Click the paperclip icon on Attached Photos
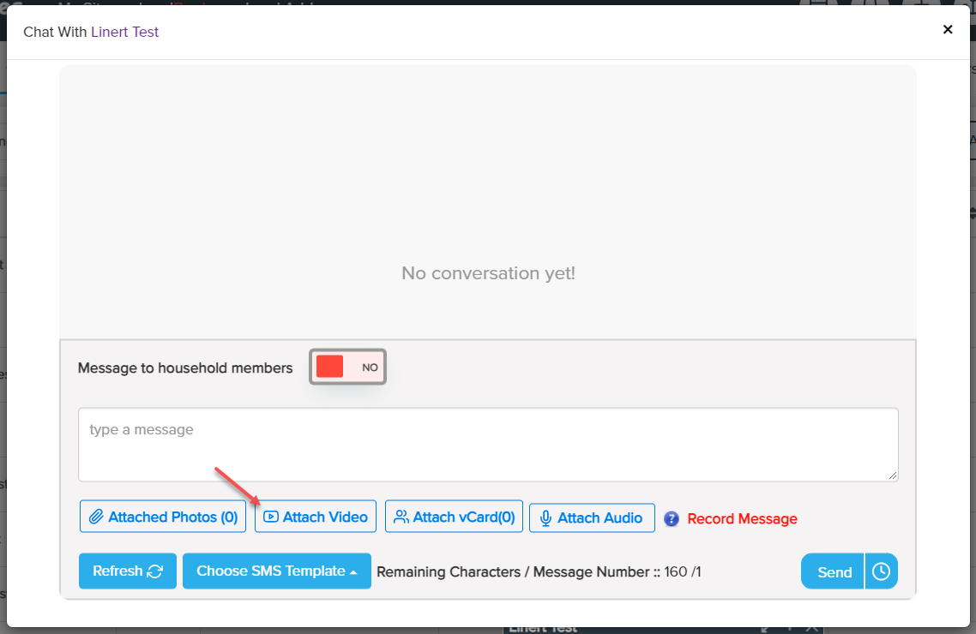Image resolution: width=976 pixels, height=634 pixels. coord(96,517)
